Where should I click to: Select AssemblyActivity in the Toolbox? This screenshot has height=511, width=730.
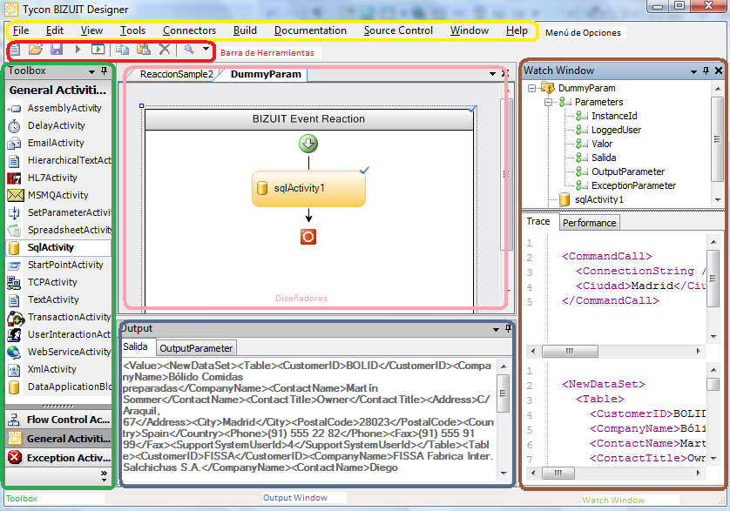coord(59,108)
